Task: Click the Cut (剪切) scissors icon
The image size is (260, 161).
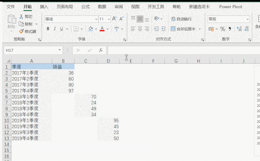Action: 21,16
